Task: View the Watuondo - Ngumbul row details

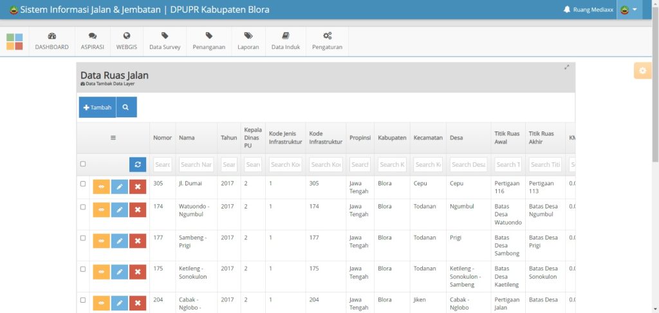Action: pyautogui.click(x=101, y=210)
